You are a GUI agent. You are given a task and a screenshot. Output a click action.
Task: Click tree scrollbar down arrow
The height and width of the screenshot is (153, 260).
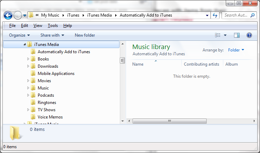pyautogui.click(x=123, y=121)
